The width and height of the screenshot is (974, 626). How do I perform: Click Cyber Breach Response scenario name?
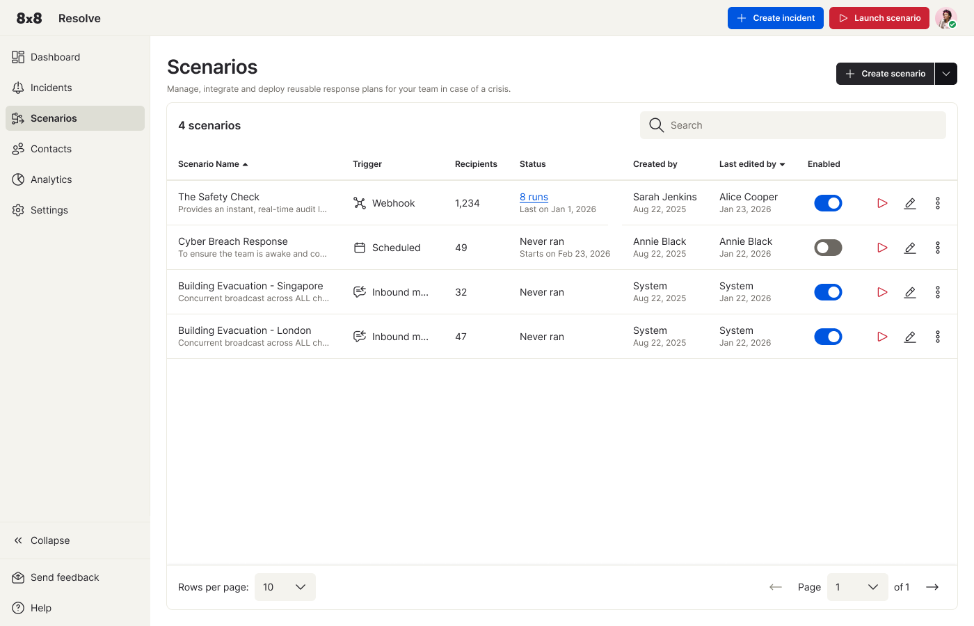tap(233, 241)
